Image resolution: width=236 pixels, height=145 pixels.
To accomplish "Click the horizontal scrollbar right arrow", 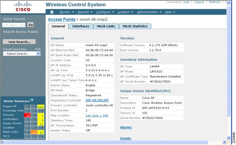I will pos(224,142).
